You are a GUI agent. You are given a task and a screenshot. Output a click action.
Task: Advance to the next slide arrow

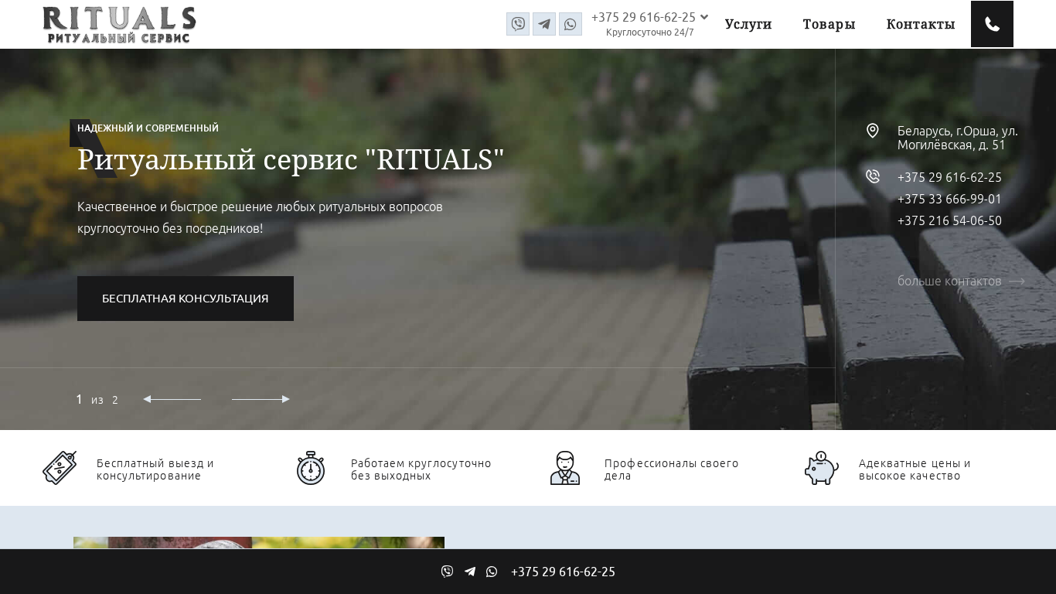click(261, 399)
